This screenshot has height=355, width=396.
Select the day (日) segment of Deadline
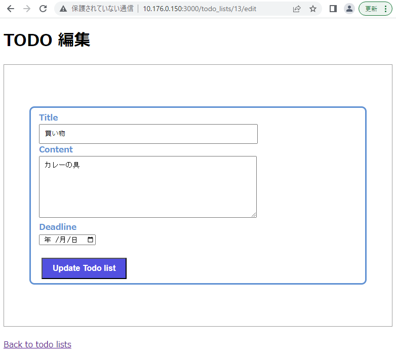(74, 240)
